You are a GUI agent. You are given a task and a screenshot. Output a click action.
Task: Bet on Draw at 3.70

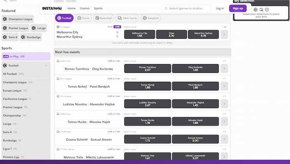point(171,34)
